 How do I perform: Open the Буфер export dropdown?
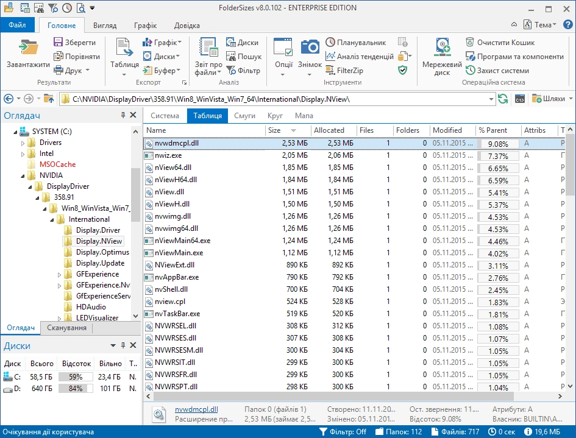[x=162, y=70]
